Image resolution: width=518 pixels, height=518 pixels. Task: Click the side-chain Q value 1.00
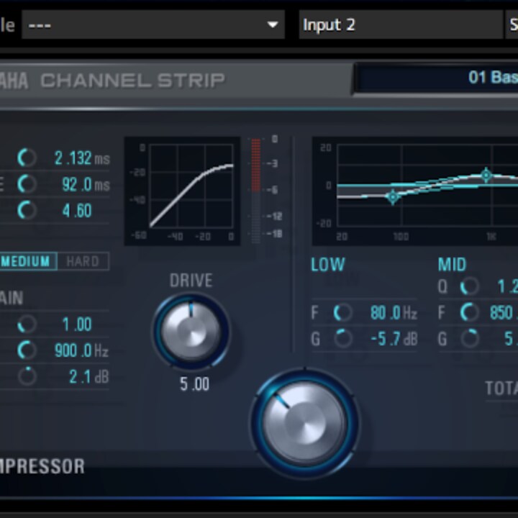(76, 324)
